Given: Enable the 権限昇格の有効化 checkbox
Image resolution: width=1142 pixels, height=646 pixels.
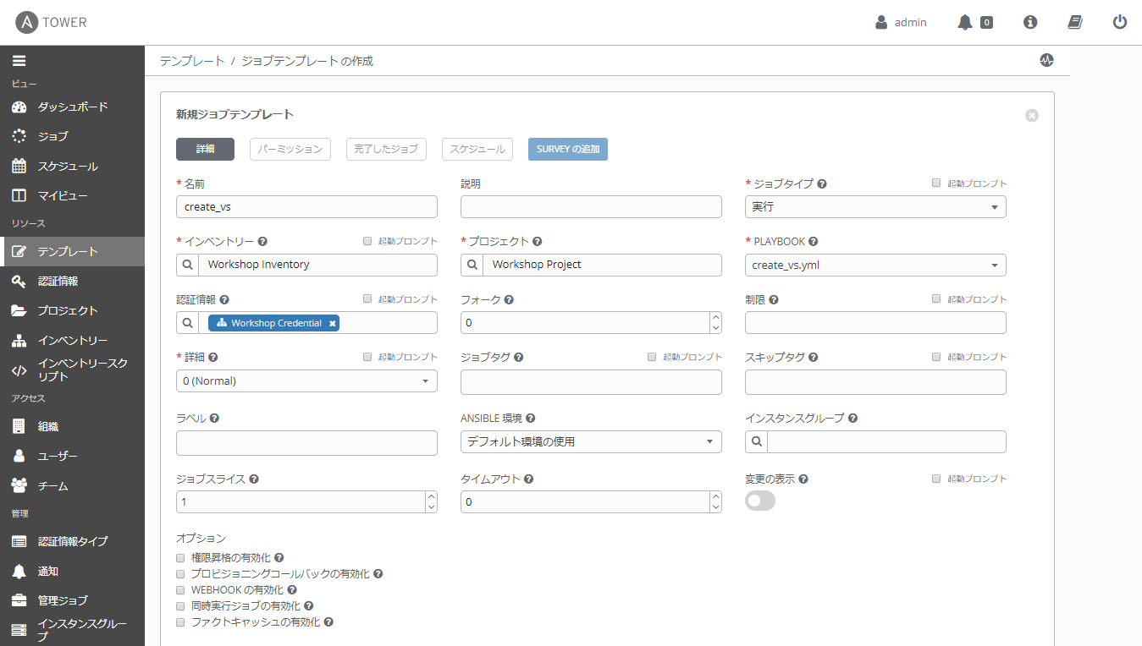Looking at the screenshot, I should coord(180,558).
